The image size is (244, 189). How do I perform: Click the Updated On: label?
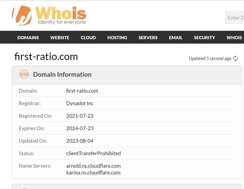(x=33, y=141)
